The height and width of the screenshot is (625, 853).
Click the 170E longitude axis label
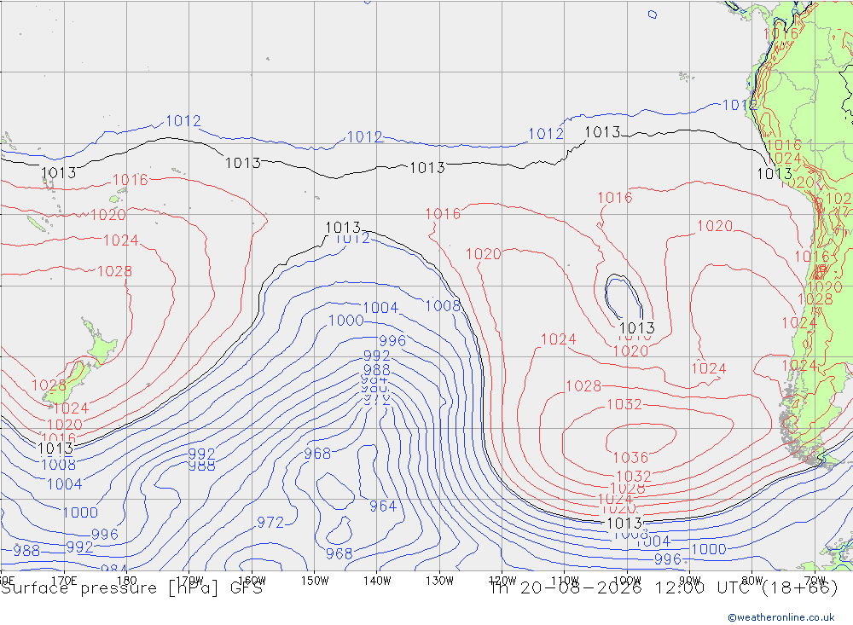[64, 581]
